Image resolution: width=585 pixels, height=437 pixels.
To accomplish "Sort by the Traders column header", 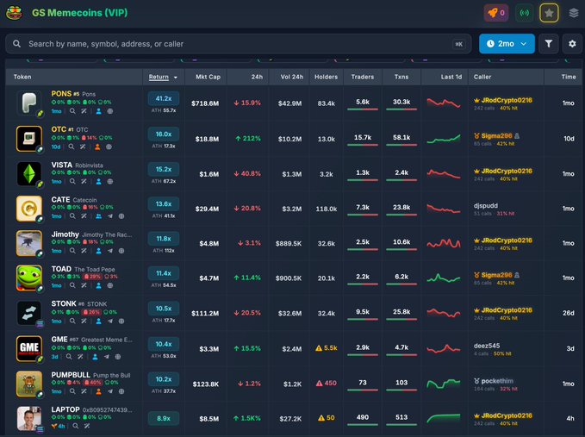I will pos(362,77).
